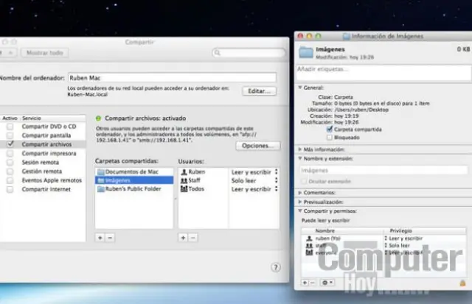
Task: Click the help question mark button
Action: point(276,267)
